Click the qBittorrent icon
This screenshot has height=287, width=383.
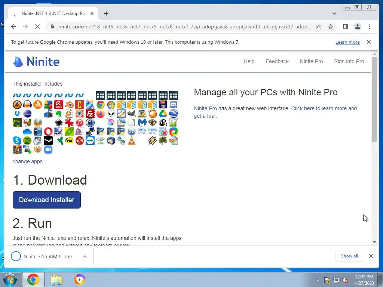[x=132, y=132]
